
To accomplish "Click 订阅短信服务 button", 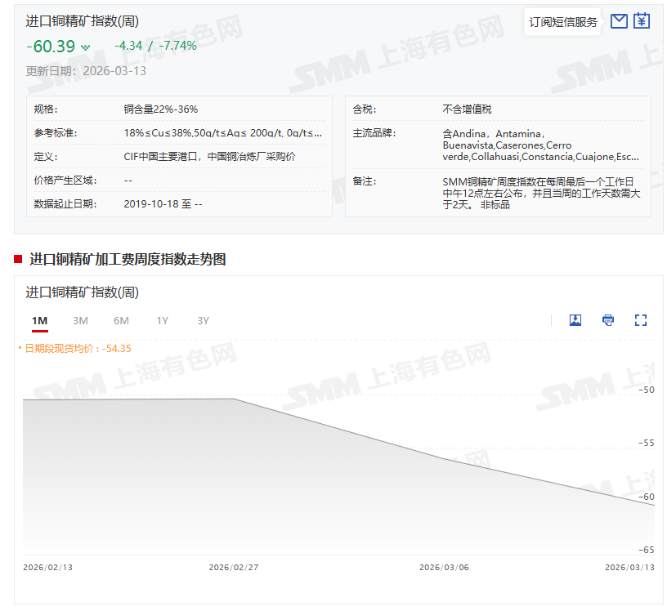I will tap(563, 22).
